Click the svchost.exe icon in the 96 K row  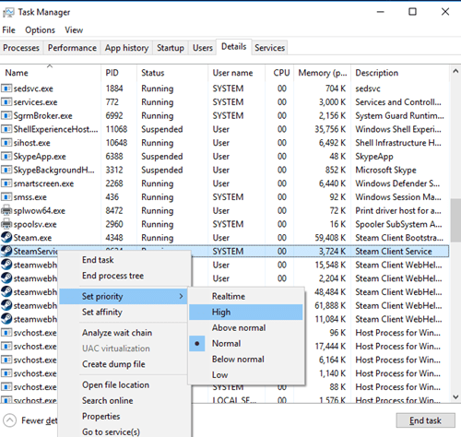click(x=6, y=333)
